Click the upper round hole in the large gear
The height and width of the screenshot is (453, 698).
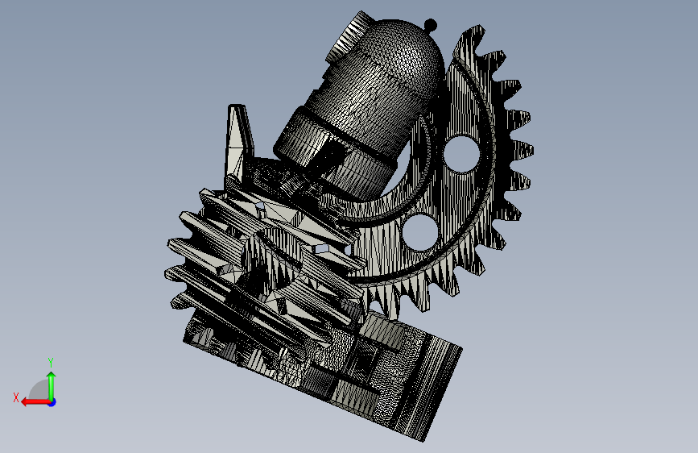[x=461, y=154]
